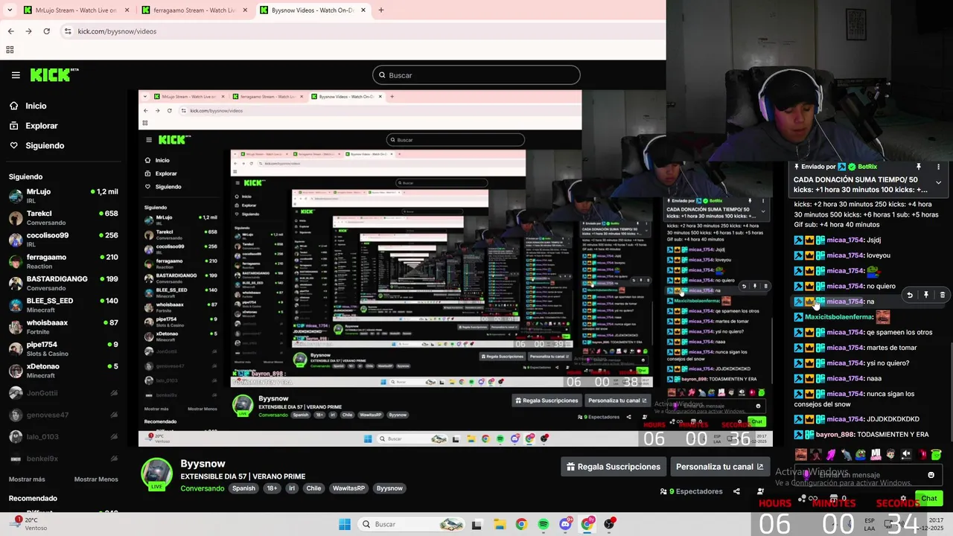Open cocolisoo99's channel in the sidebar
The width and height of the screenshot is (953, 536).
(x=63, y=240)
